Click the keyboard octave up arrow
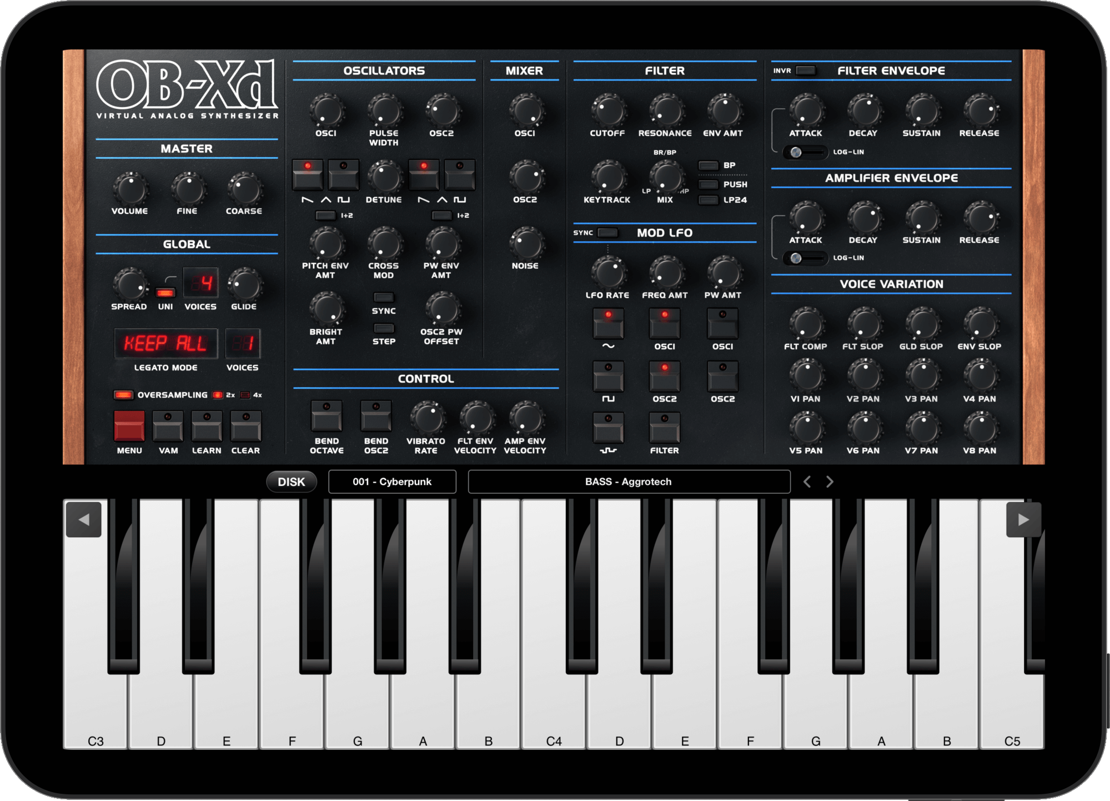Screen dimensions: 1110x801 pyautogui.click(x=1023, y=519)
